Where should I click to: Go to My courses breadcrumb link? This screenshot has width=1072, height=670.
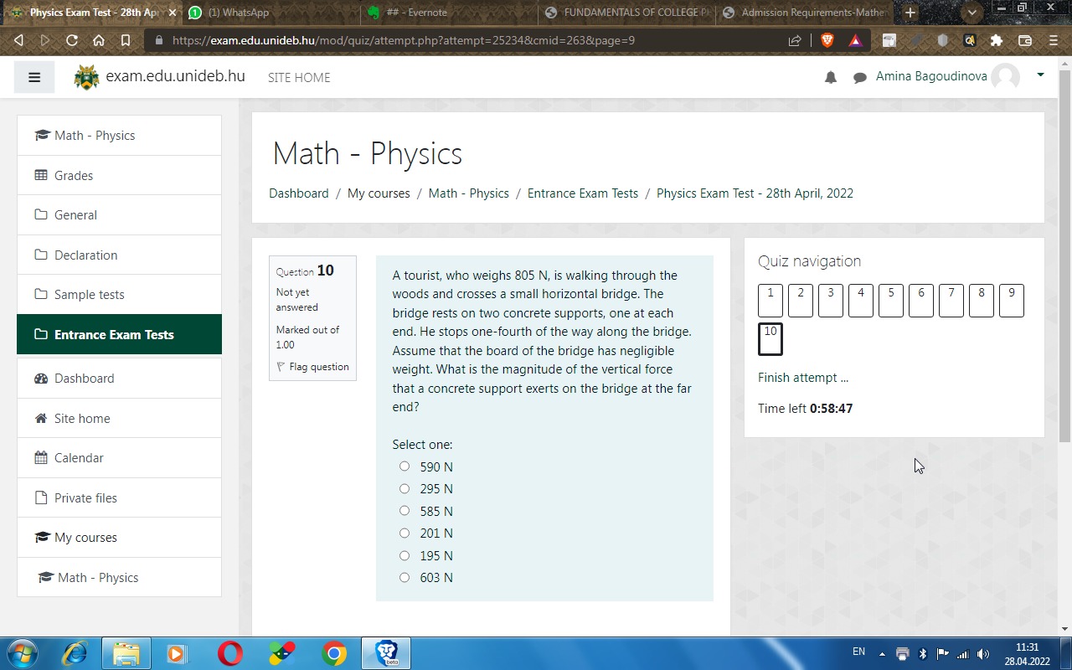point(379,193)
